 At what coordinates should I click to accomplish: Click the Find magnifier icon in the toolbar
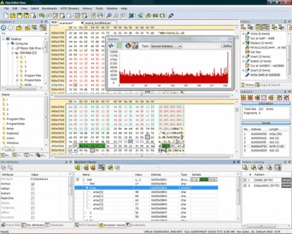point(109,16)
